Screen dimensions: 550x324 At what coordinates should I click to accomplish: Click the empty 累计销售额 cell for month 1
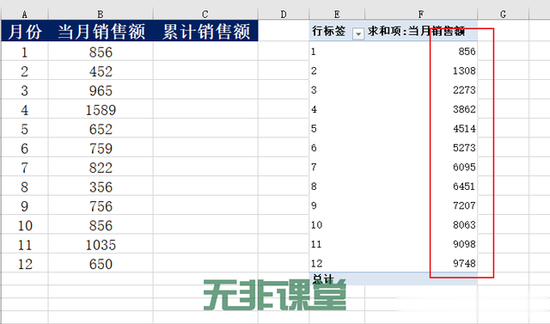tap(205, 52)
